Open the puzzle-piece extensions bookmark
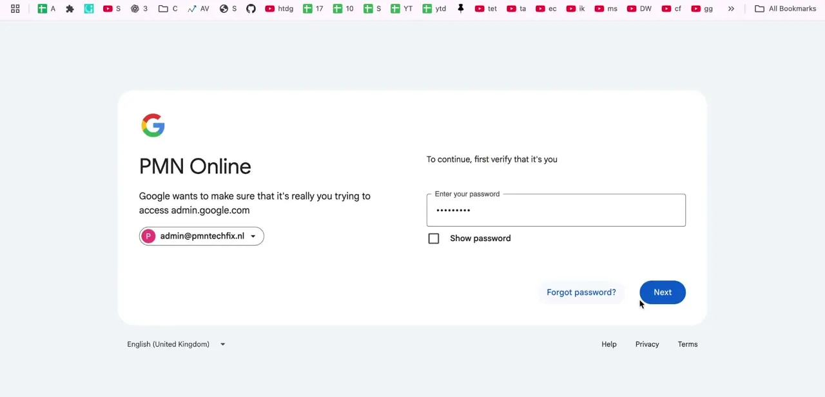825x397 pixels. [70, 8]
